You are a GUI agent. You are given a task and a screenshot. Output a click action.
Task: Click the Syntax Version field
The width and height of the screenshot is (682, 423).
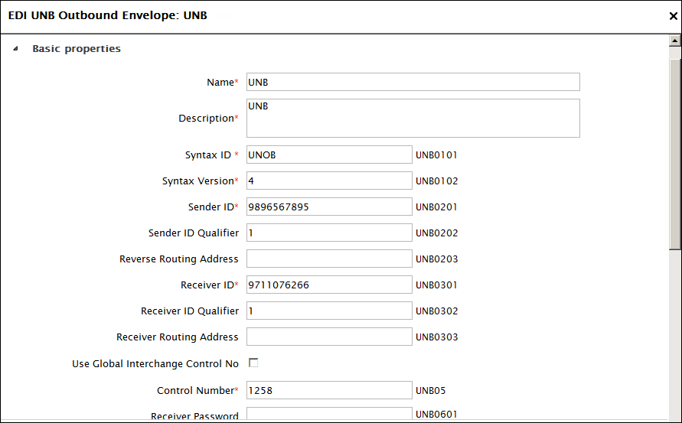(329, 181)
